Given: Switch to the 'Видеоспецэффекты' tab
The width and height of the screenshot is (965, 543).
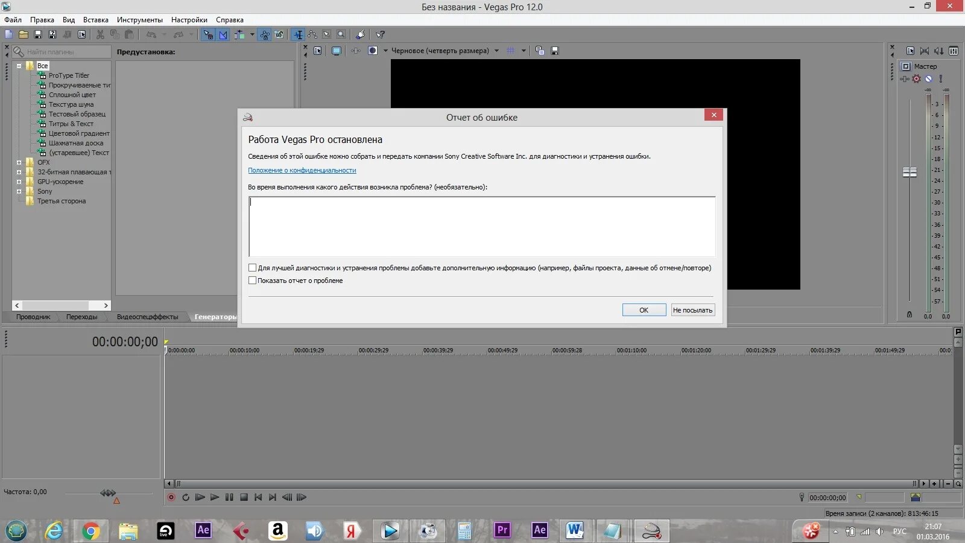Looking at the screenshot, I should coord(148,317).
